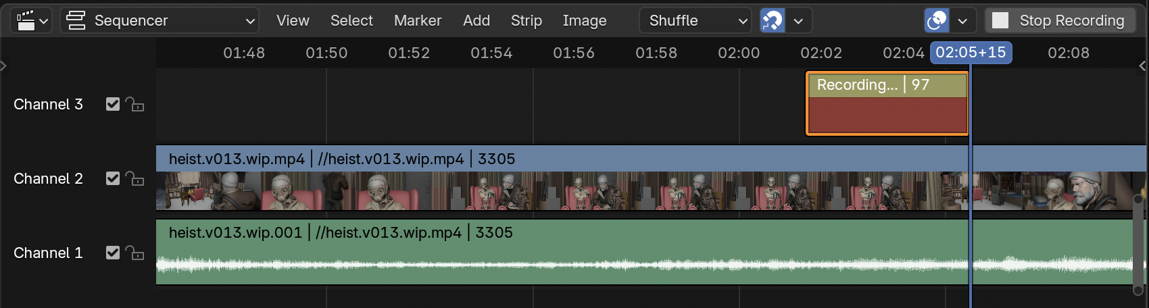Viewport: 1149px width, 308px height.
Task: Select the heist.v013.wip.mp4 video strip header
Action: coord(651,159)
